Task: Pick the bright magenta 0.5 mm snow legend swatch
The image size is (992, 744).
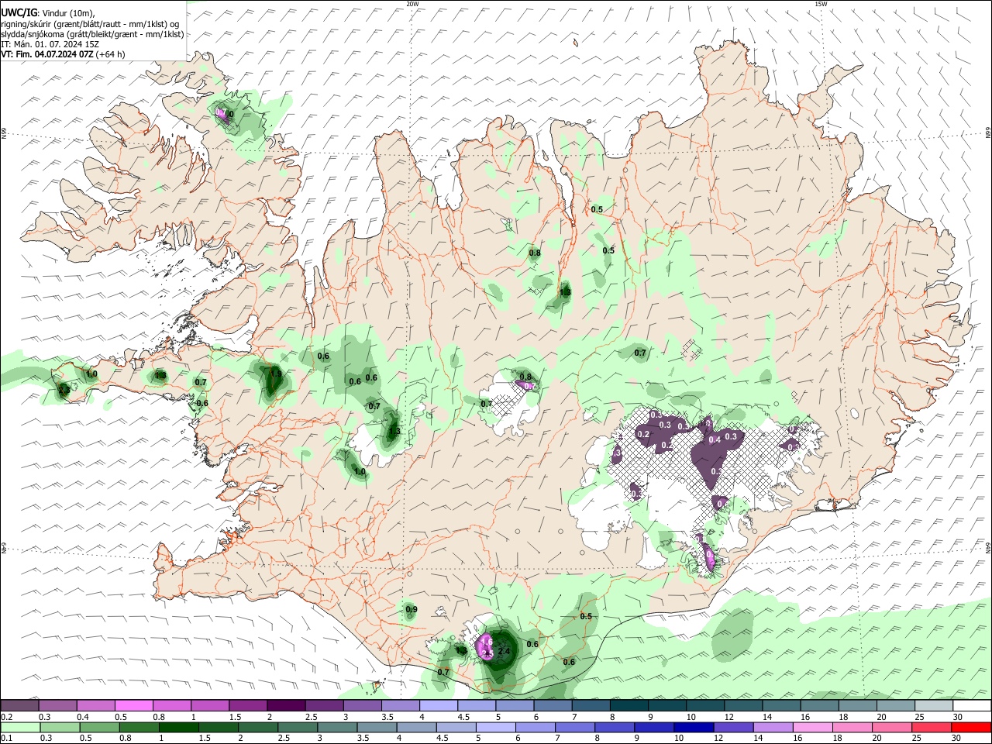Action: coord(133,706)
